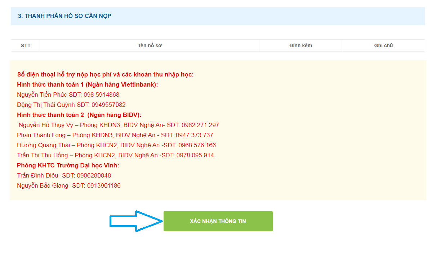Click the Nguyễn Bắc Giang phone line
This screenshot has width=432, height=258.
(x=68, y=186)
